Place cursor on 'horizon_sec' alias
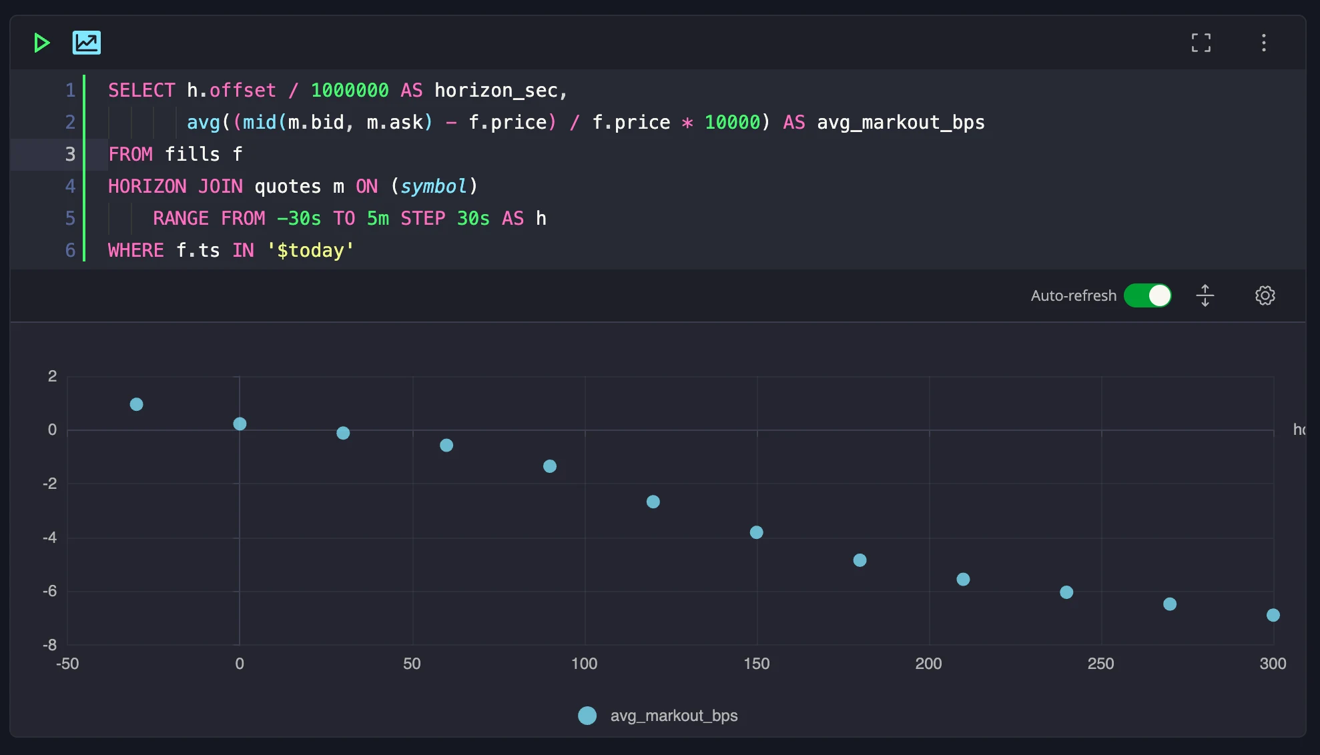Viewport: 1320px width, 755px height. 496,91
